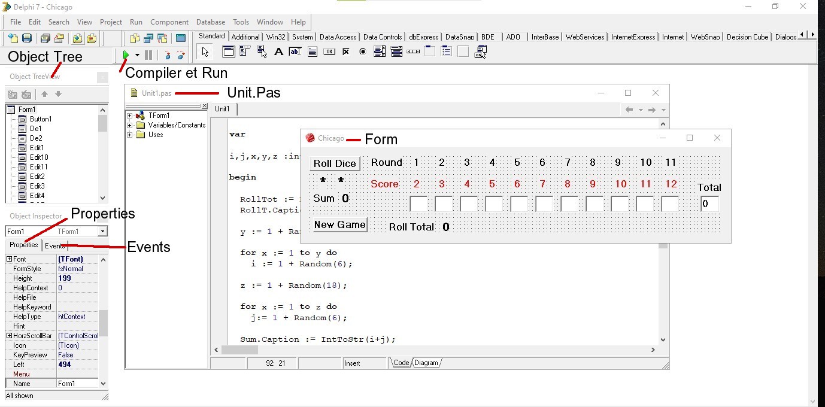This screenshot has height=407, width=825.
Task: Pick the RadioButton component icon
Action: 362,52
